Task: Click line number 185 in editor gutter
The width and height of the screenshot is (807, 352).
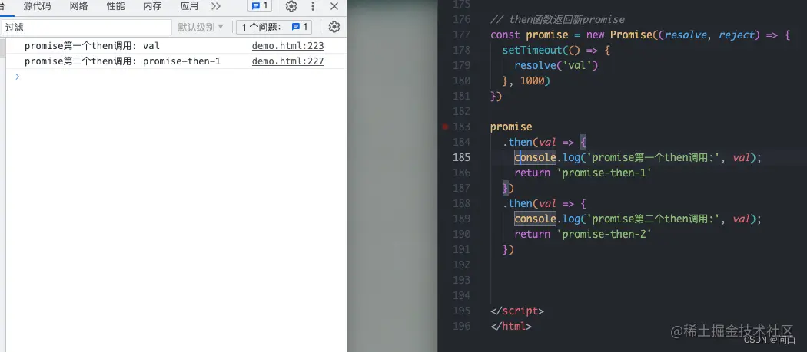Action: point(461,157)
